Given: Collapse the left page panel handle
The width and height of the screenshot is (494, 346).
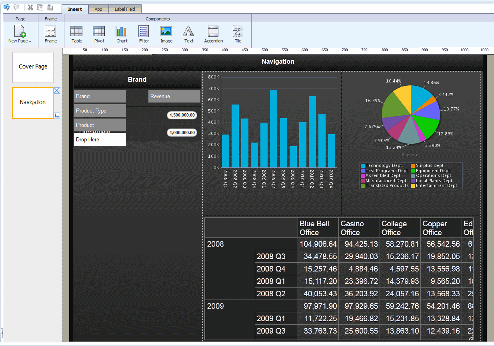Looking at the screenshot, I should 1,333.
